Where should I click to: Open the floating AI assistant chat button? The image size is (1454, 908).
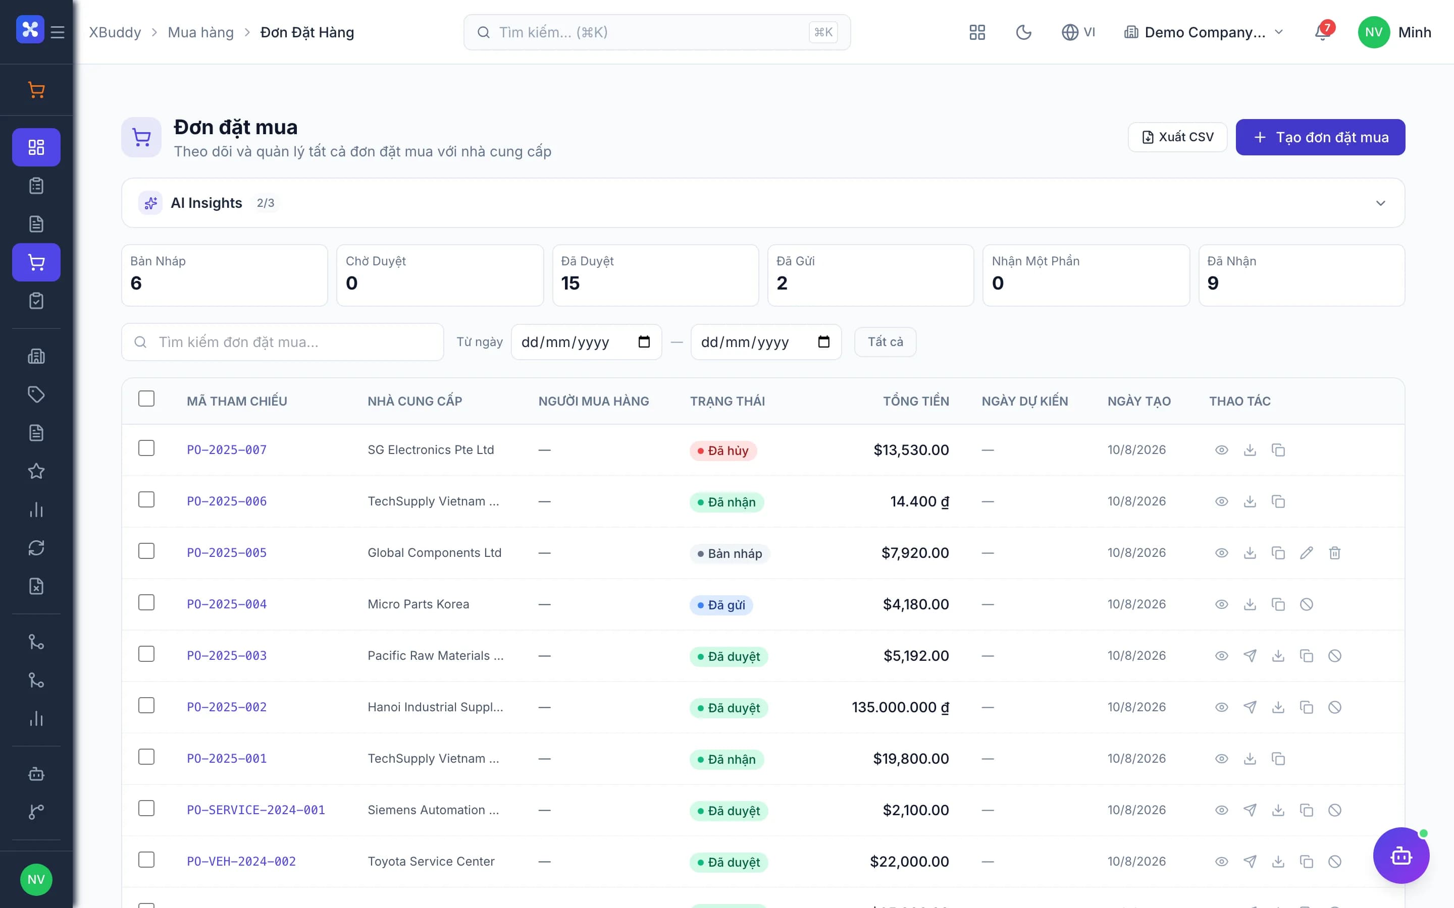(1401, 855)
